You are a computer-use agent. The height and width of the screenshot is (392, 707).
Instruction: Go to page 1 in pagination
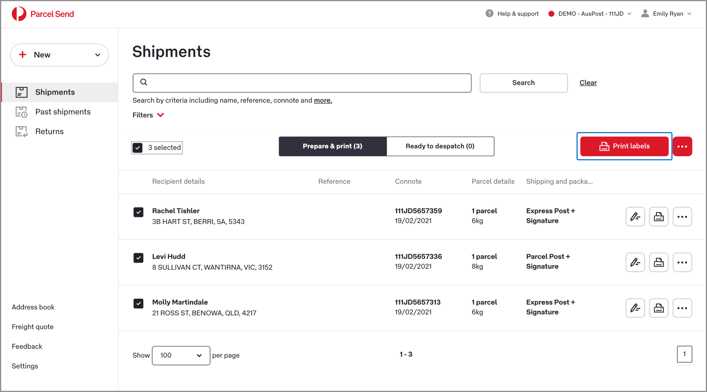(684, 354)
